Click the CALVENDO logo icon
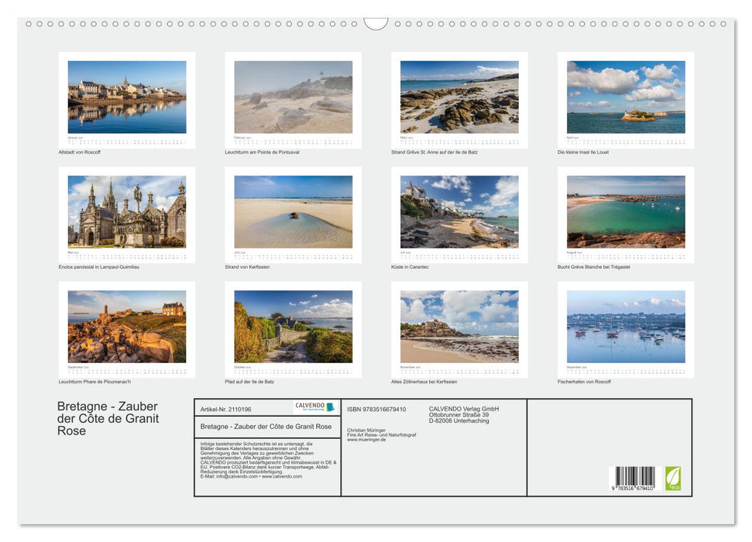The image size is (752, 542). (311, 406)
